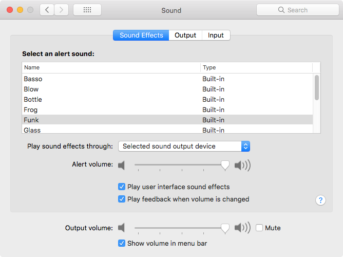Sort alert sounds by Name column header

coord(110,67)
